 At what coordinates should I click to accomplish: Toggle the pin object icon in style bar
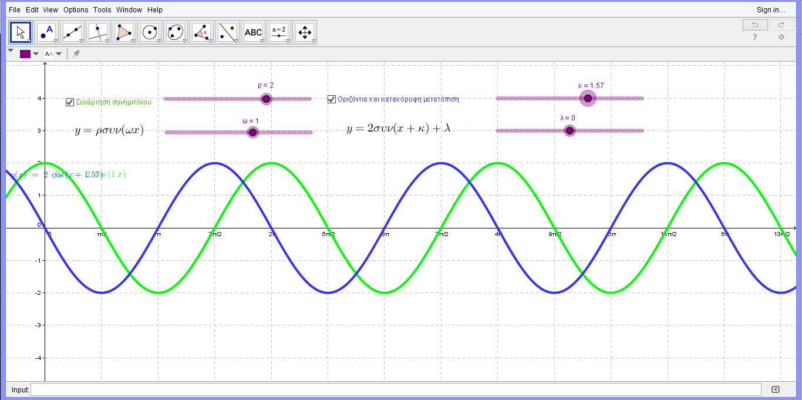point(76,53)
